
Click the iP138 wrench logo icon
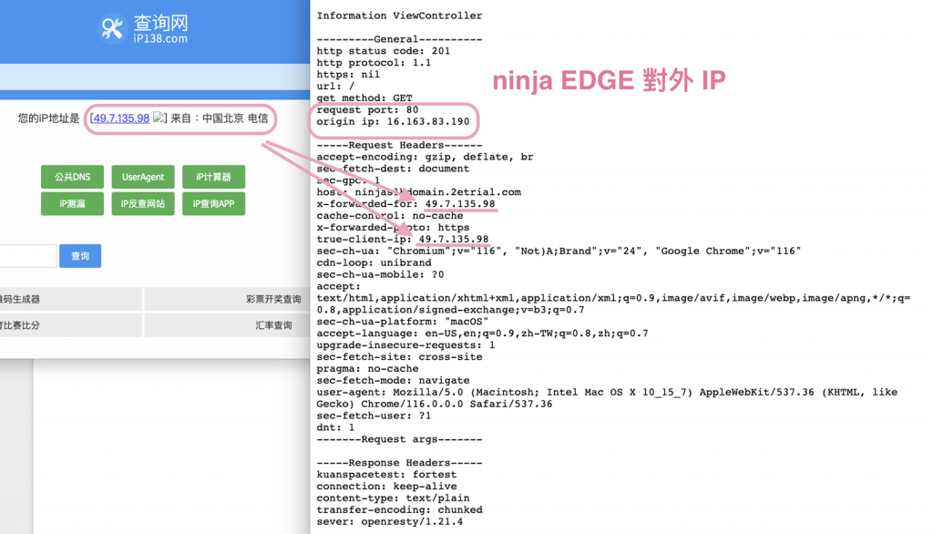[111, 27]
